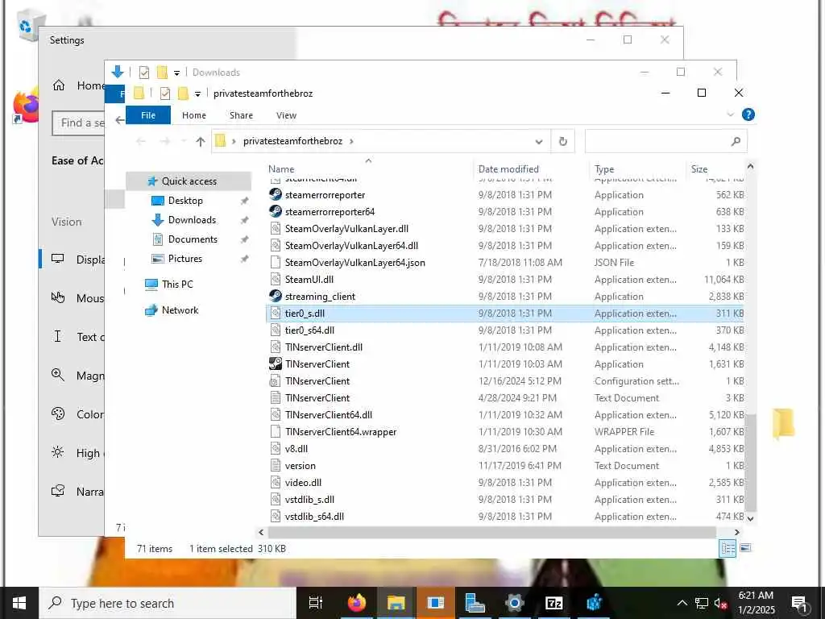This screenshot has width=825, height=619.
Task: Click the version text document icon
Action: pyautogui.click(x=276, y=465)
